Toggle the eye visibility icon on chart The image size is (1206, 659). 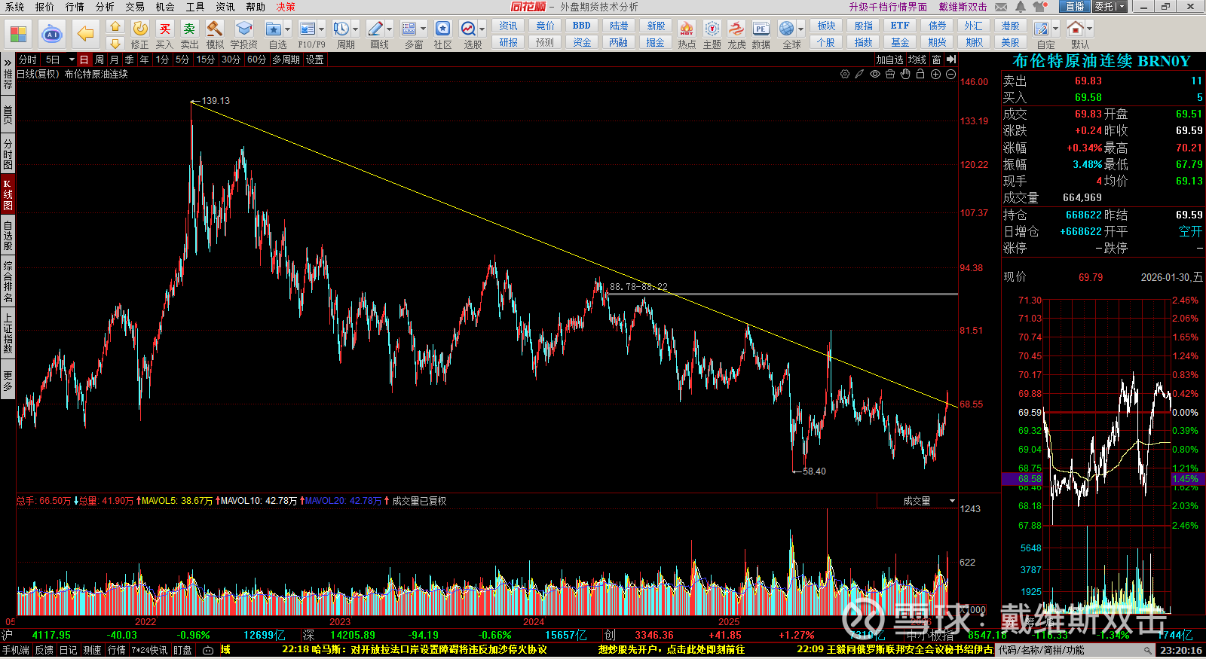[x=875, y=74]
